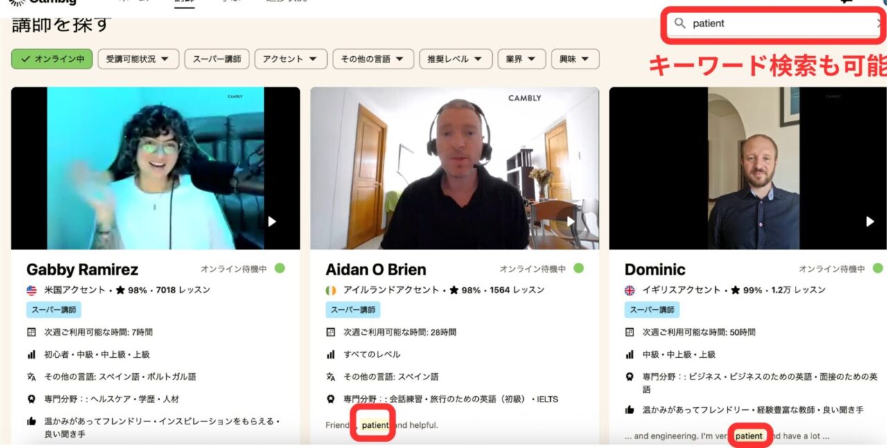Expand the その他の言語 dropdown

click(x=373, y=59)
